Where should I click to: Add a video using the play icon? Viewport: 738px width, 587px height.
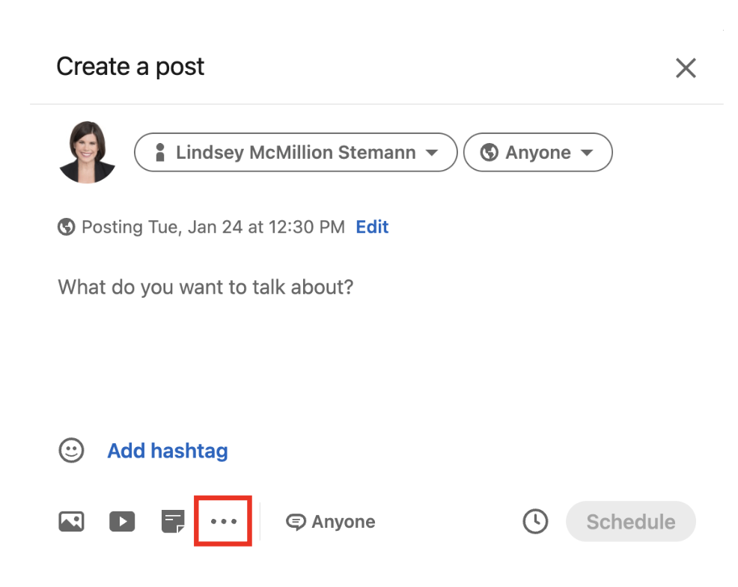(122, 521)
